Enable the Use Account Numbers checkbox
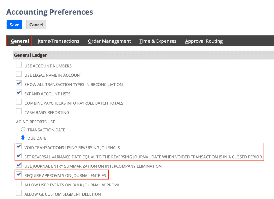The width and height of the screenshot is (274, 199). [x=19, y=65]
